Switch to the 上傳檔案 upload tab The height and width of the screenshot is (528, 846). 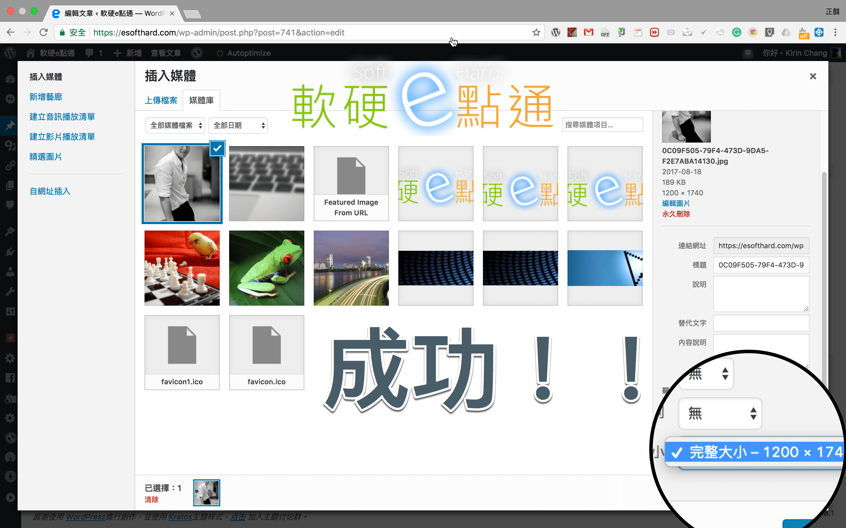(x=161, y=101)
